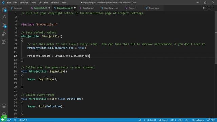Screen dimensions: 217x122
Task: Switch to the Projectile.h tab
Action: click(40, 8)
